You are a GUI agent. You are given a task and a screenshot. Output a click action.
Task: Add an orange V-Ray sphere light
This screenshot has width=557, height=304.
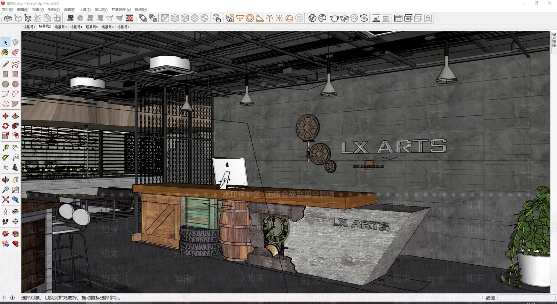tap(250, 18)
